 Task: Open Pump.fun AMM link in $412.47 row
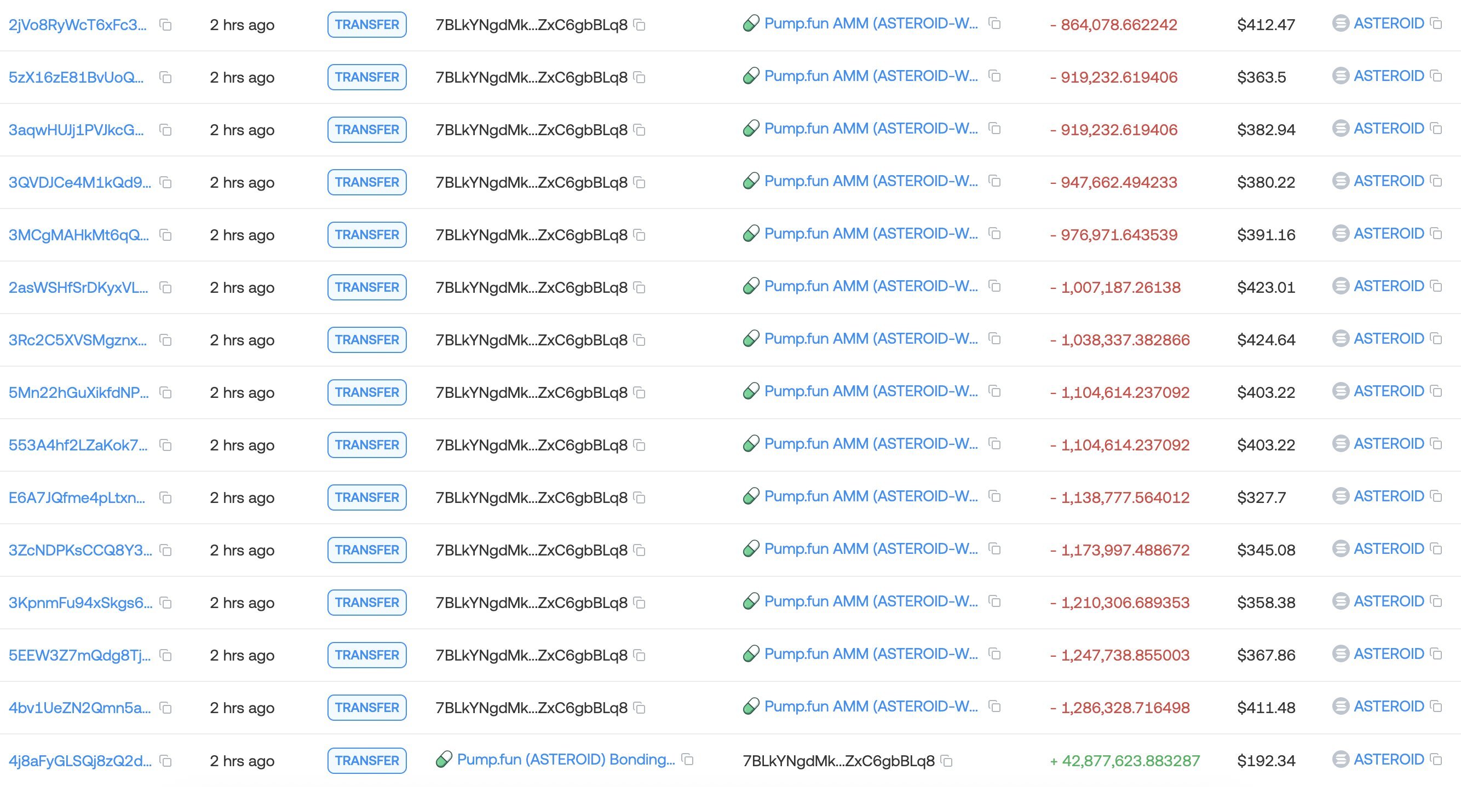871,24
